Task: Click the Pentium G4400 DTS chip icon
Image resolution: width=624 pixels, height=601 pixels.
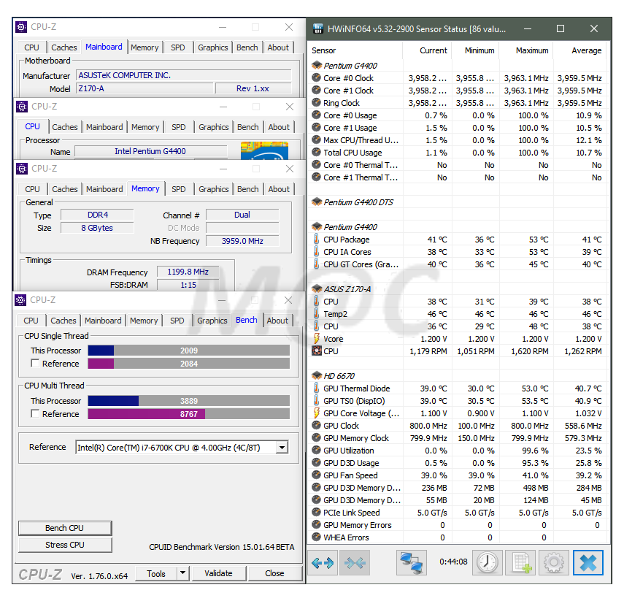Action: 317,202
